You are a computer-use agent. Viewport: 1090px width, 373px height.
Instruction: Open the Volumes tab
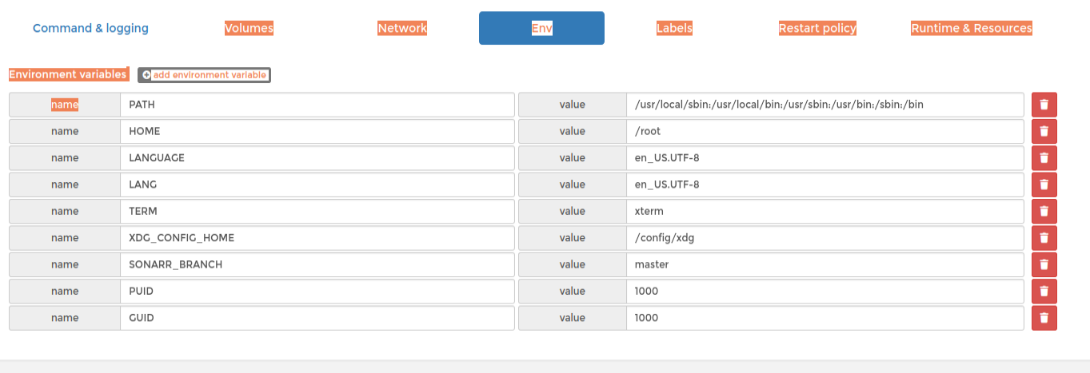(x=249, y=28)
